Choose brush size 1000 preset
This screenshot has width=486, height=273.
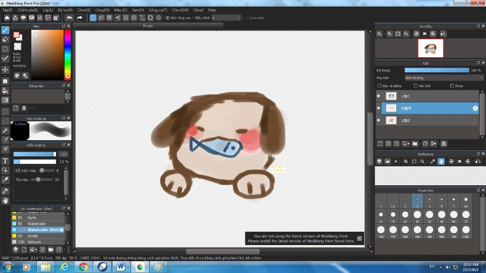(466, 231)
